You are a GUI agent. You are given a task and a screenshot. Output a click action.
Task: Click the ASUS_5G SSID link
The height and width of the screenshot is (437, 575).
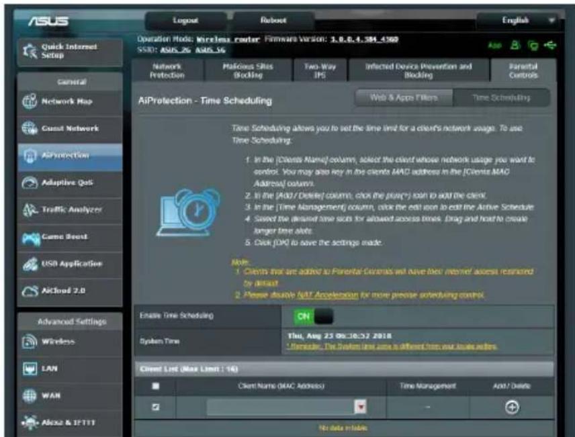pyautogui.click(x=210, y=50)
